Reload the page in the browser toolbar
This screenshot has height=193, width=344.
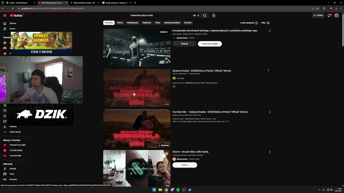click(x=13, y=8)
